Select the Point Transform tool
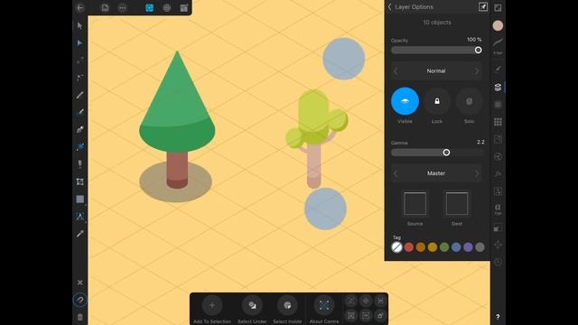 (x=79, y=60)
